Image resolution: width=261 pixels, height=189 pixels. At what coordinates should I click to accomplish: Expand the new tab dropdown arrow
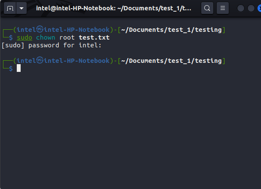pos(21,8)
